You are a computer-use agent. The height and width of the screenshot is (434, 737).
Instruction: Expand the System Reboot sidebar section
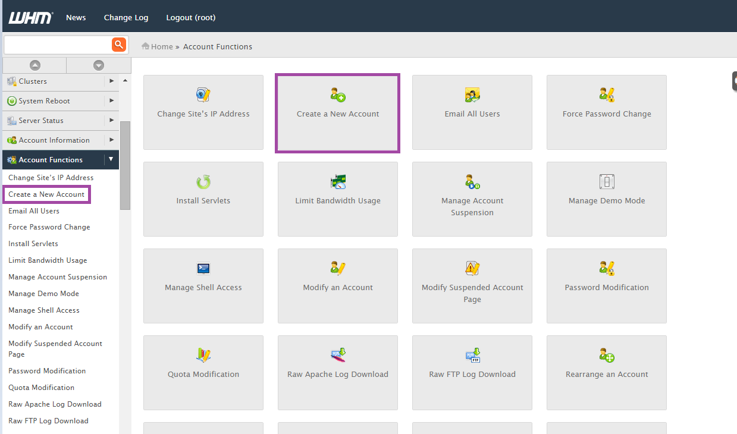click(x=111, y=100)
